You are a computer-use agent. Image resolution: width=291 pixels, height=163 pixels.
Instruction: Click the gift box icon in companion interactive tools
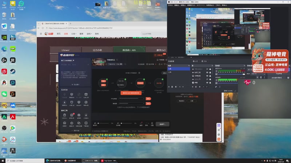[86, 95]
